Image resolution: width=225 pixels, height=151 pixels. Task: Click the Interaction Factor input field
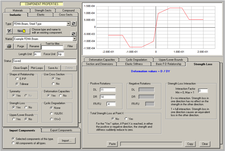tap(202, 90)
